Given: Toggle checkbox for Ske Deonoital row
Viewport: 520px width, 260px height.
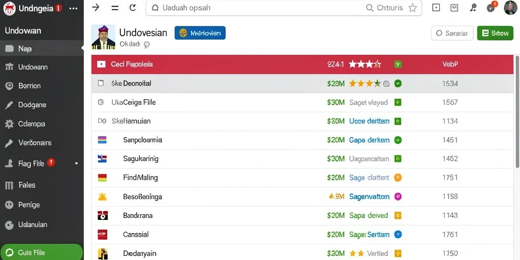Looking at the screenshot, I should 101,83.
